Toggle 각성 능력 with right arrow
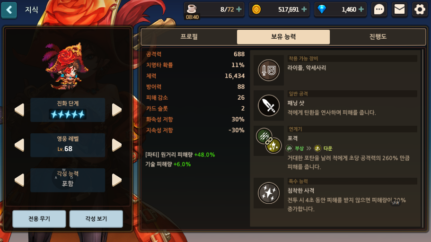Screen dimensions: 431x242 pyautogui.click(x=117, y=180)
